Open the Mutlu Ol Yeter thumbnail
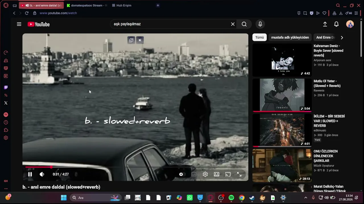 [282, 95]
